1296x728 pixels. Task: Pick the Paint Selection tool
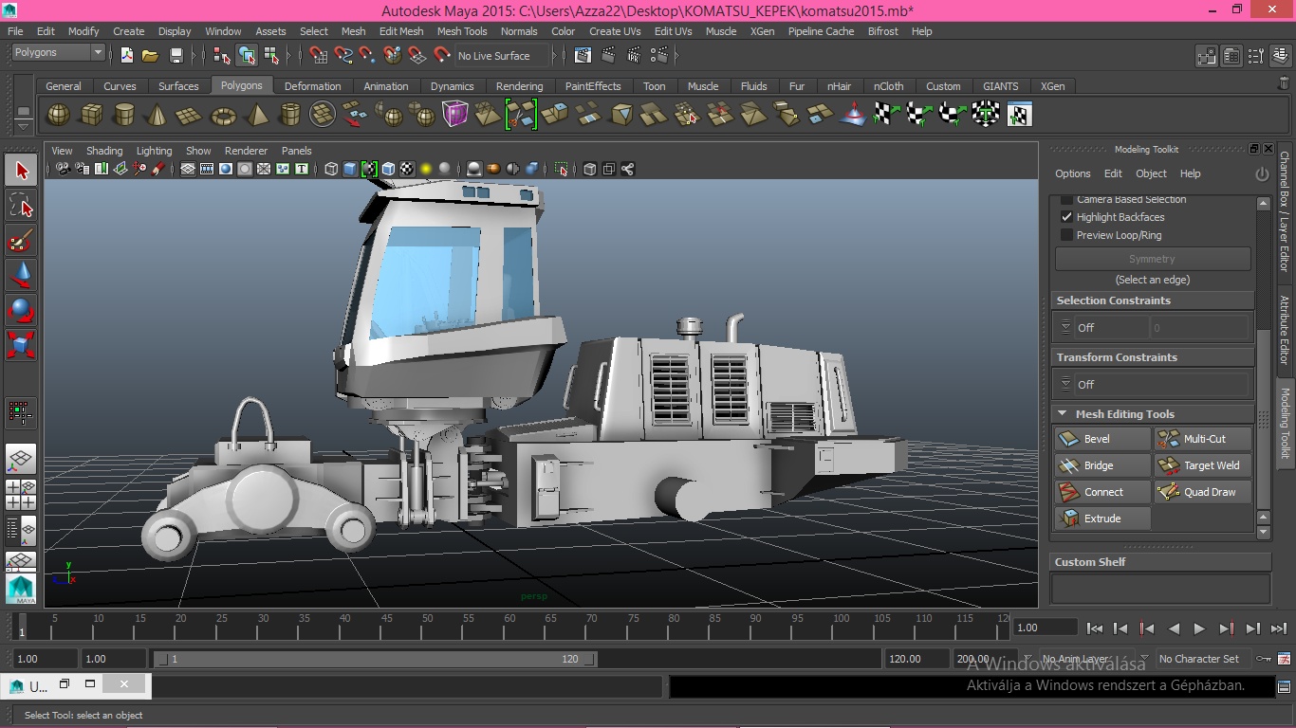click(21, 241)
